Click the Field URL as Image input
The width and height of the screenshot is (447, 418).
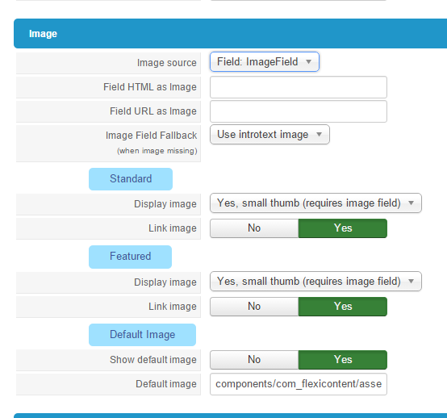click(299, 111)
